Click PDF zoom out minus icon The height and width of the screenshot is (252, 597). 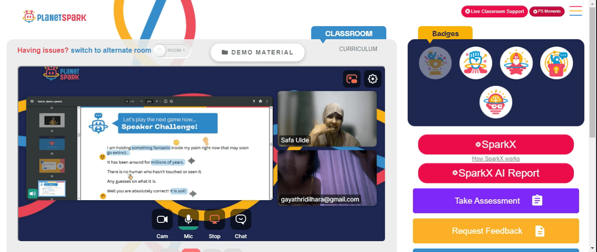[x=141, y=101]
